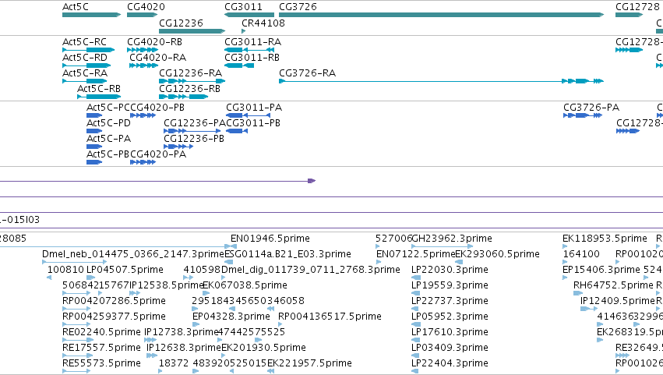Select transcript CG4020-RB

(154, 42)
